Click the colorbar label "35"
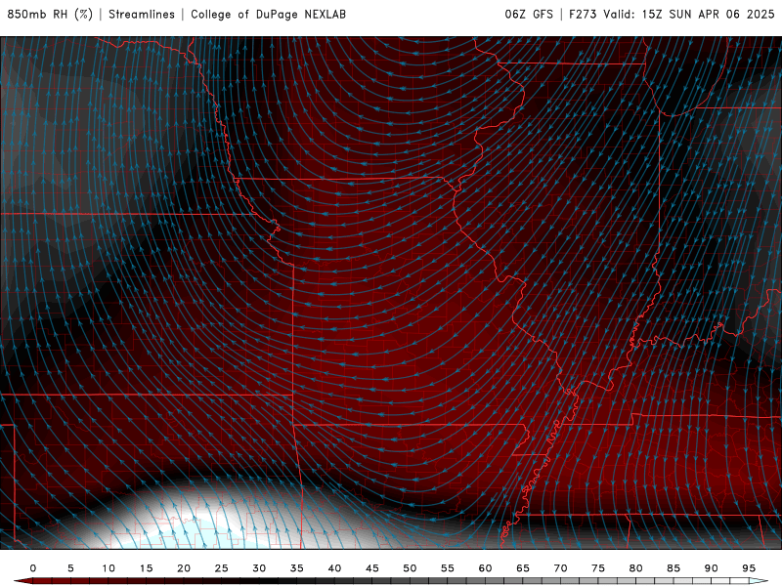The image size is (782, 586). point(297,568)
